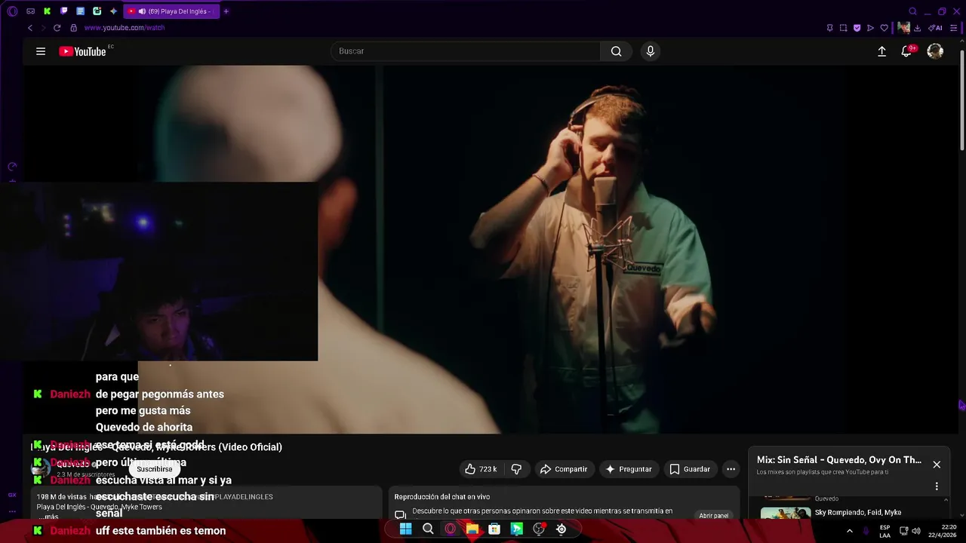Open Windows taskbar search
This screenshot has width=966, height=543.
[428, 529]
